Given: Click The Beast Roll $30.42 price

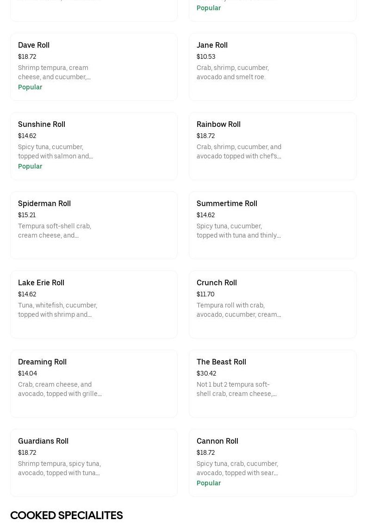Looking at the screenshot, I should pos(206,373).
